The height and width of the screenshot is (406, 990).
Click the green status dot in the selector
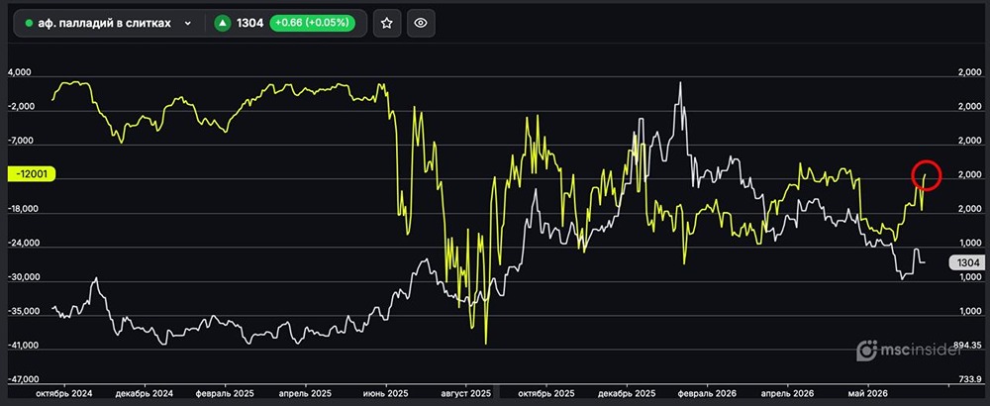tap(29, 24)
